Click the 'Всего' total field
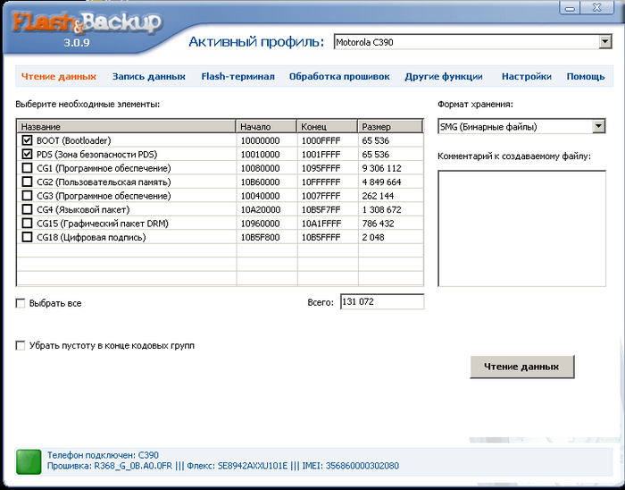Screen dimensions: 625x490 click(382, 301)
